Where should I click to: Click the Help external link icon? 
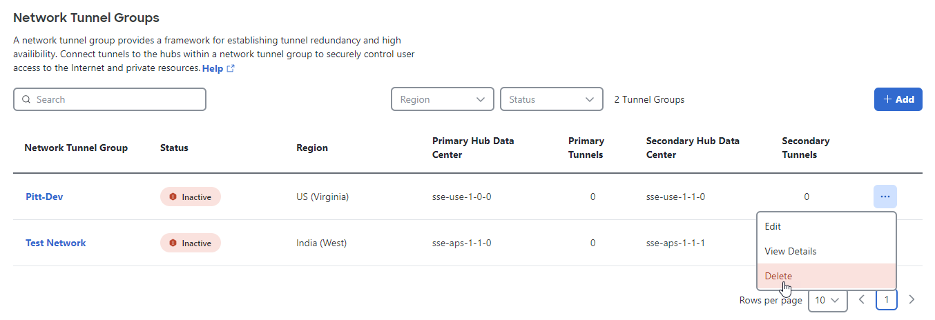pyautogui.click(x=231, y=69)
